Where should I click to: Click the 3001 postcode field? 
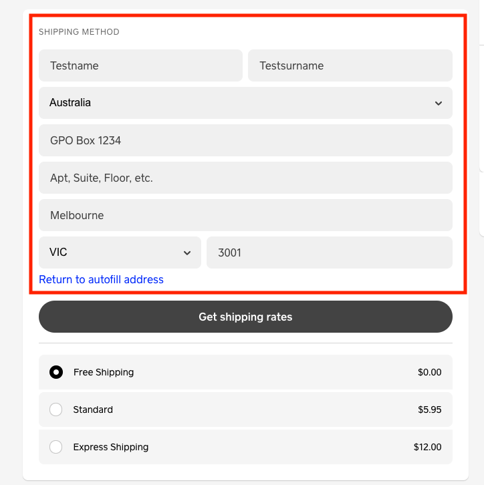(x=329, y=253)
